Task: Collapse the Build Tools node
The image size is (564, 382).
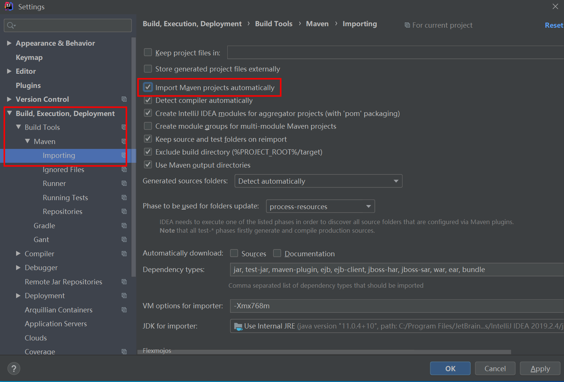Action: (x=18, y=127)
